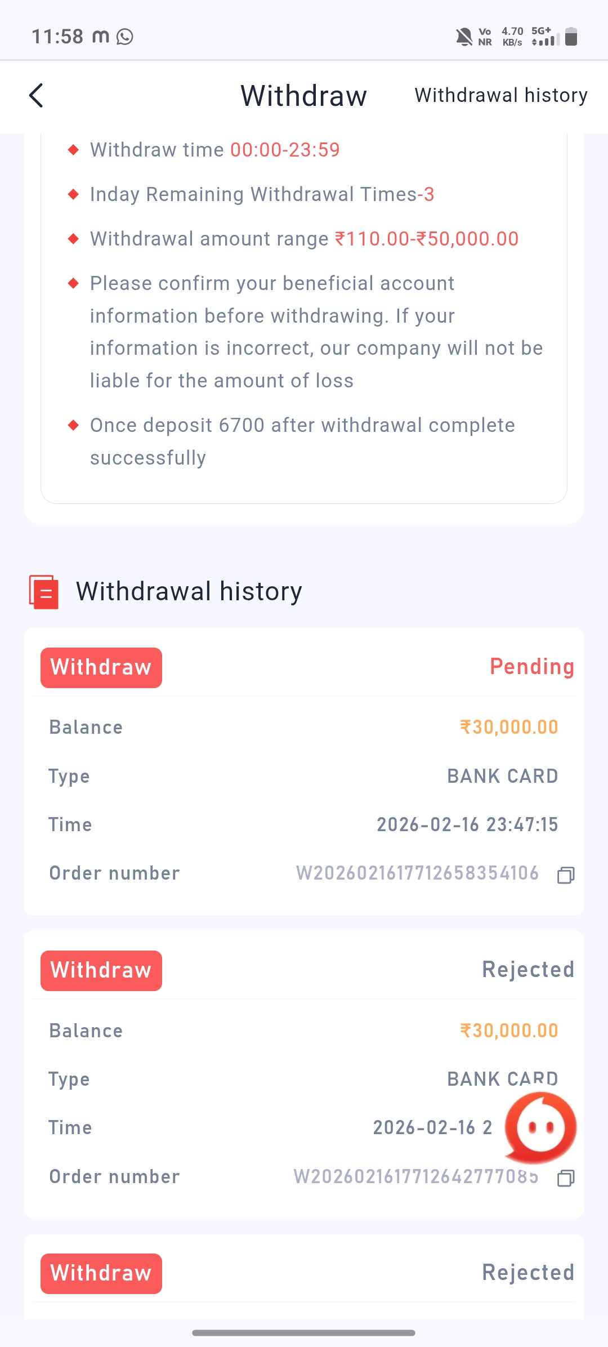
Task: Tap the muted notification bell icon
Action: pos(464,37)
